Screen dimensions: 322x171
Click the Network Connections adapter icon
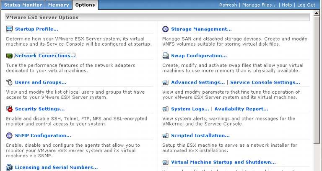pos(9,56)
